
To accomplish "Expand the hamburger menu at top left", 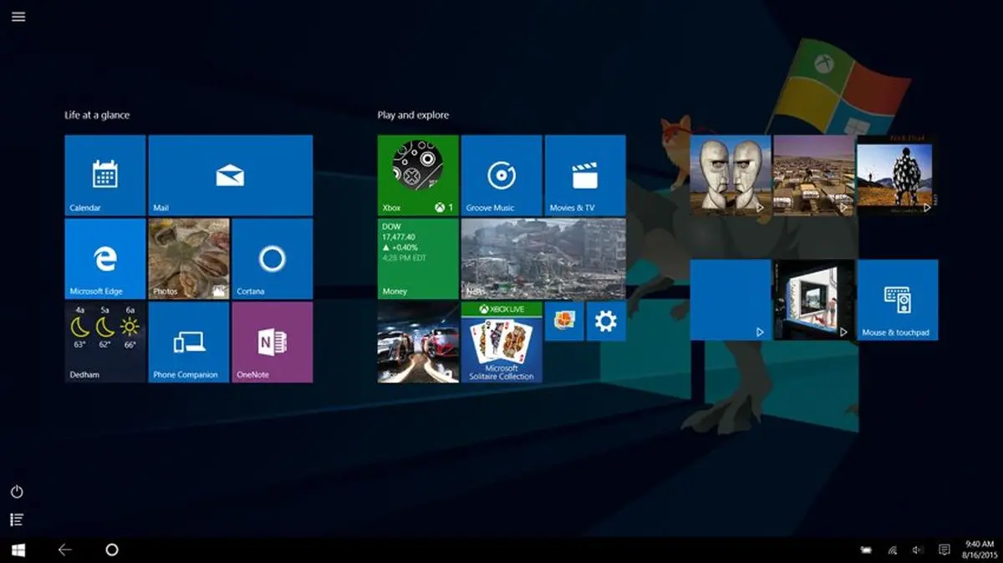I will click(x=18, y=17).
